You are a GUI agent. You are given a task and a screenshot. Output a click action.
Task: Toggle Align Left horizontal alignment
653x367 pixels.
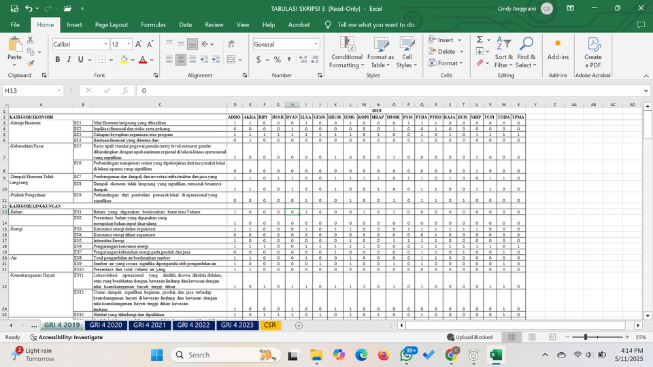pyautogui.click(x=169, y=60)
